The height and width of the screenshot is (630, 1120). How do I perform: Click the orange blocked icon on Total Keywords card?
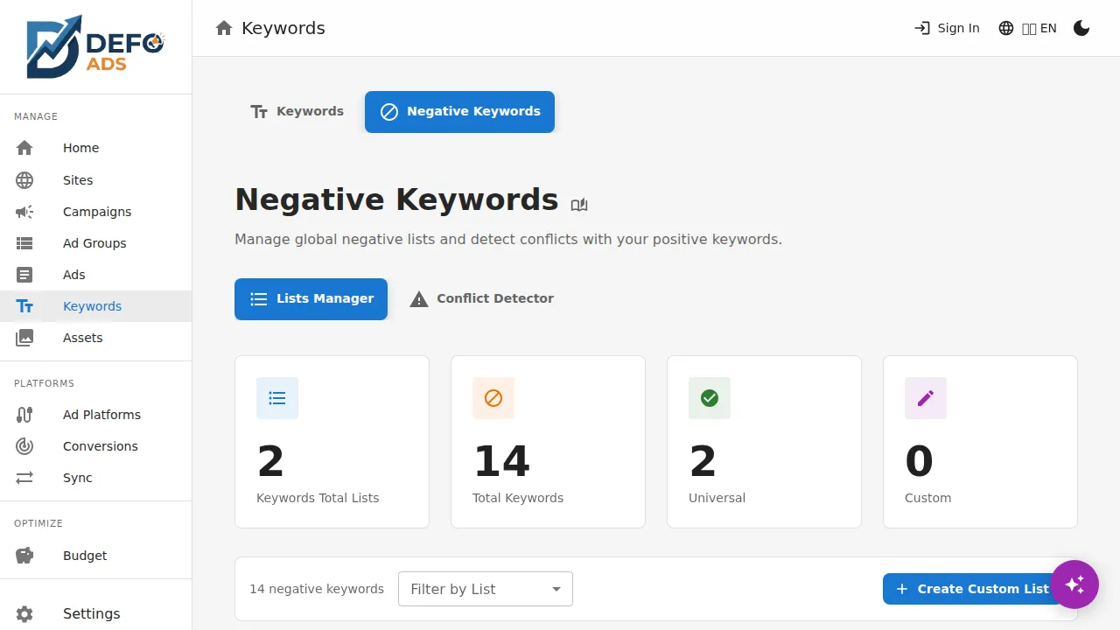[x=493, y=398]
